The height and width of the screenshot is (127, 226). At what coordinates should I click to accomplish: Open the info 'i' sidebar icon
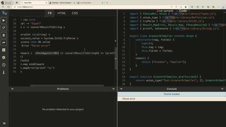point(4,72)
